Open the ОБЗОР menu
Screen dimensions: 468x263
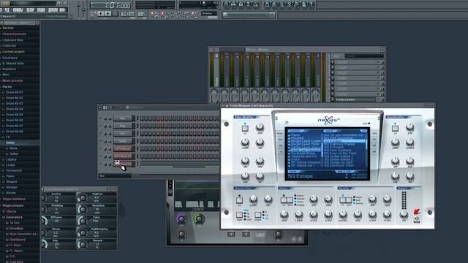point(30,9)
